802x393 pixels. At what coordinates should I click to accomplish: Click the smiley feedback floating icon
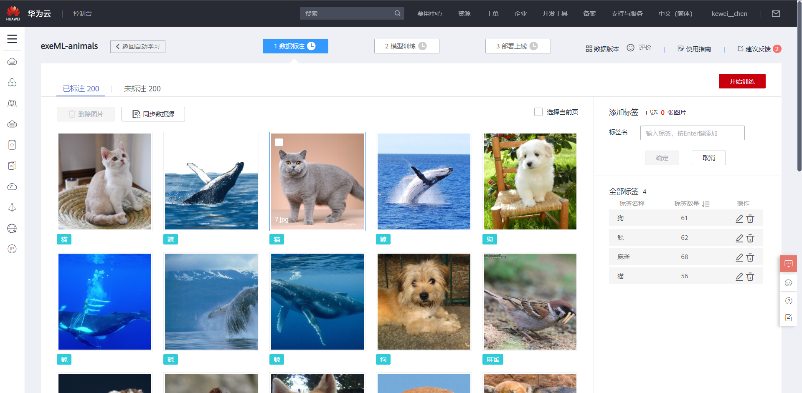(789, 283)
